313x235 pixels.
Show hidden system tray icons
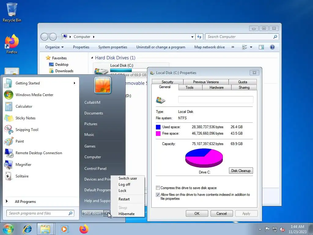tap(260, 229)
